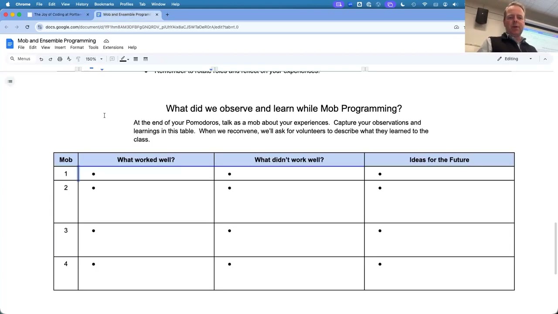Click the add comment icon
The image size is (558, 314).
tap(112, 59)
